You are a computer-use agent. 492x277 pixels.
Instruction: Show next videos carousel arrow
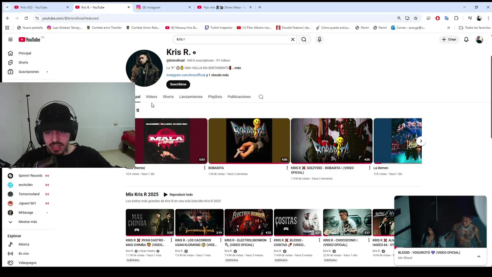point(421,141)
